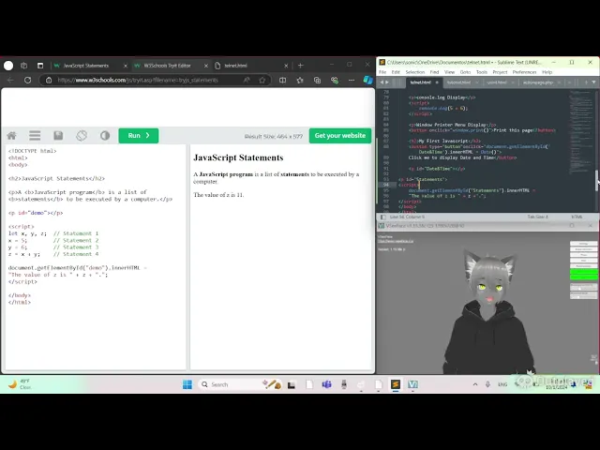This screenshot has width=600, height=450.
Task: Open the Tryit editor hamburger menu
Action: (35, 135)
